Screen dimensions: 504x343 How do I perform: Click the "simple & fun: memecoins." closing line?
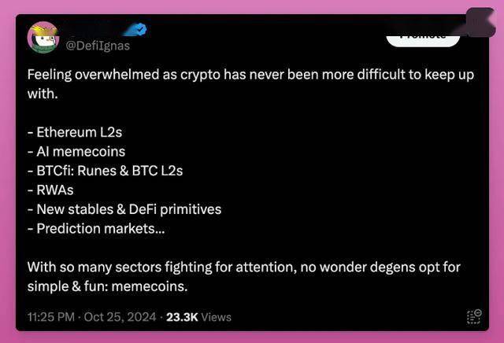[107, 286]
